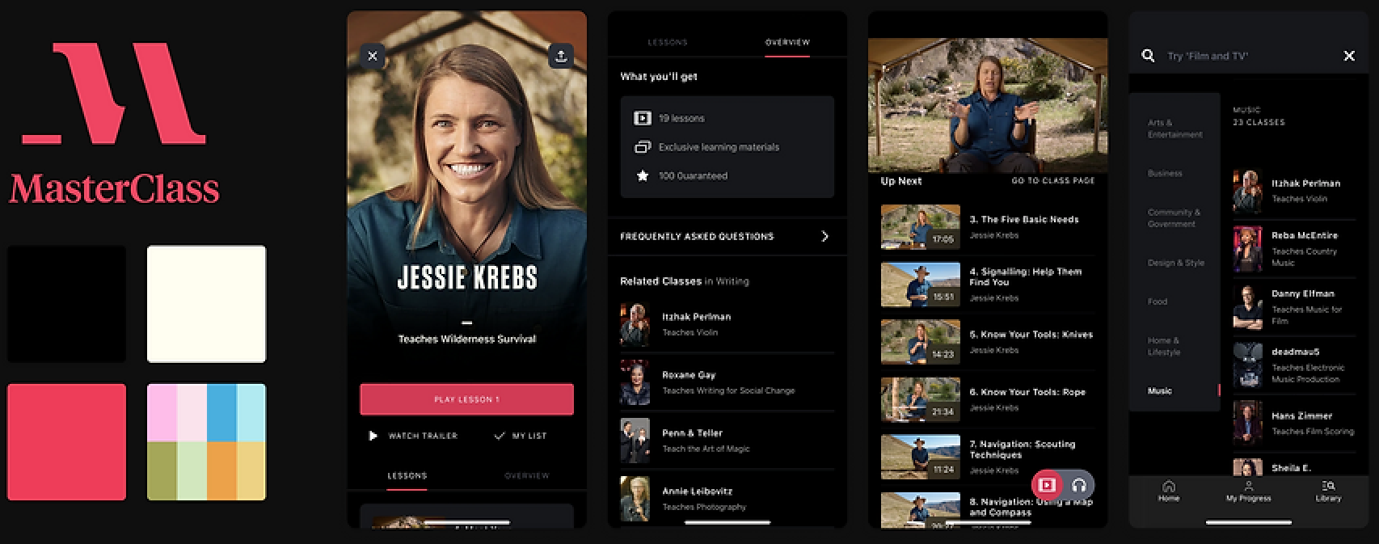This screenshot has height=544, width=1379.
Task: Open Penn & Teller related class
Action: click(x=727, y=441)
